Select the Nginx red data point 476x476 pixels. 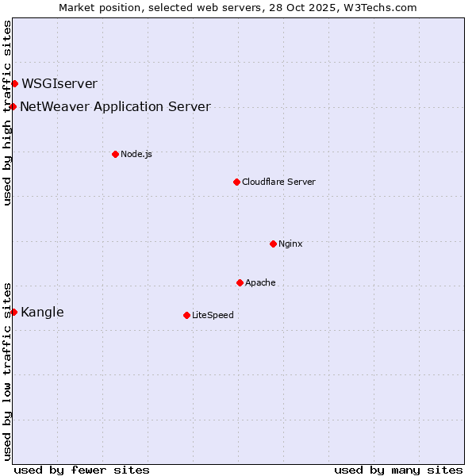click(x=273, y=244)
